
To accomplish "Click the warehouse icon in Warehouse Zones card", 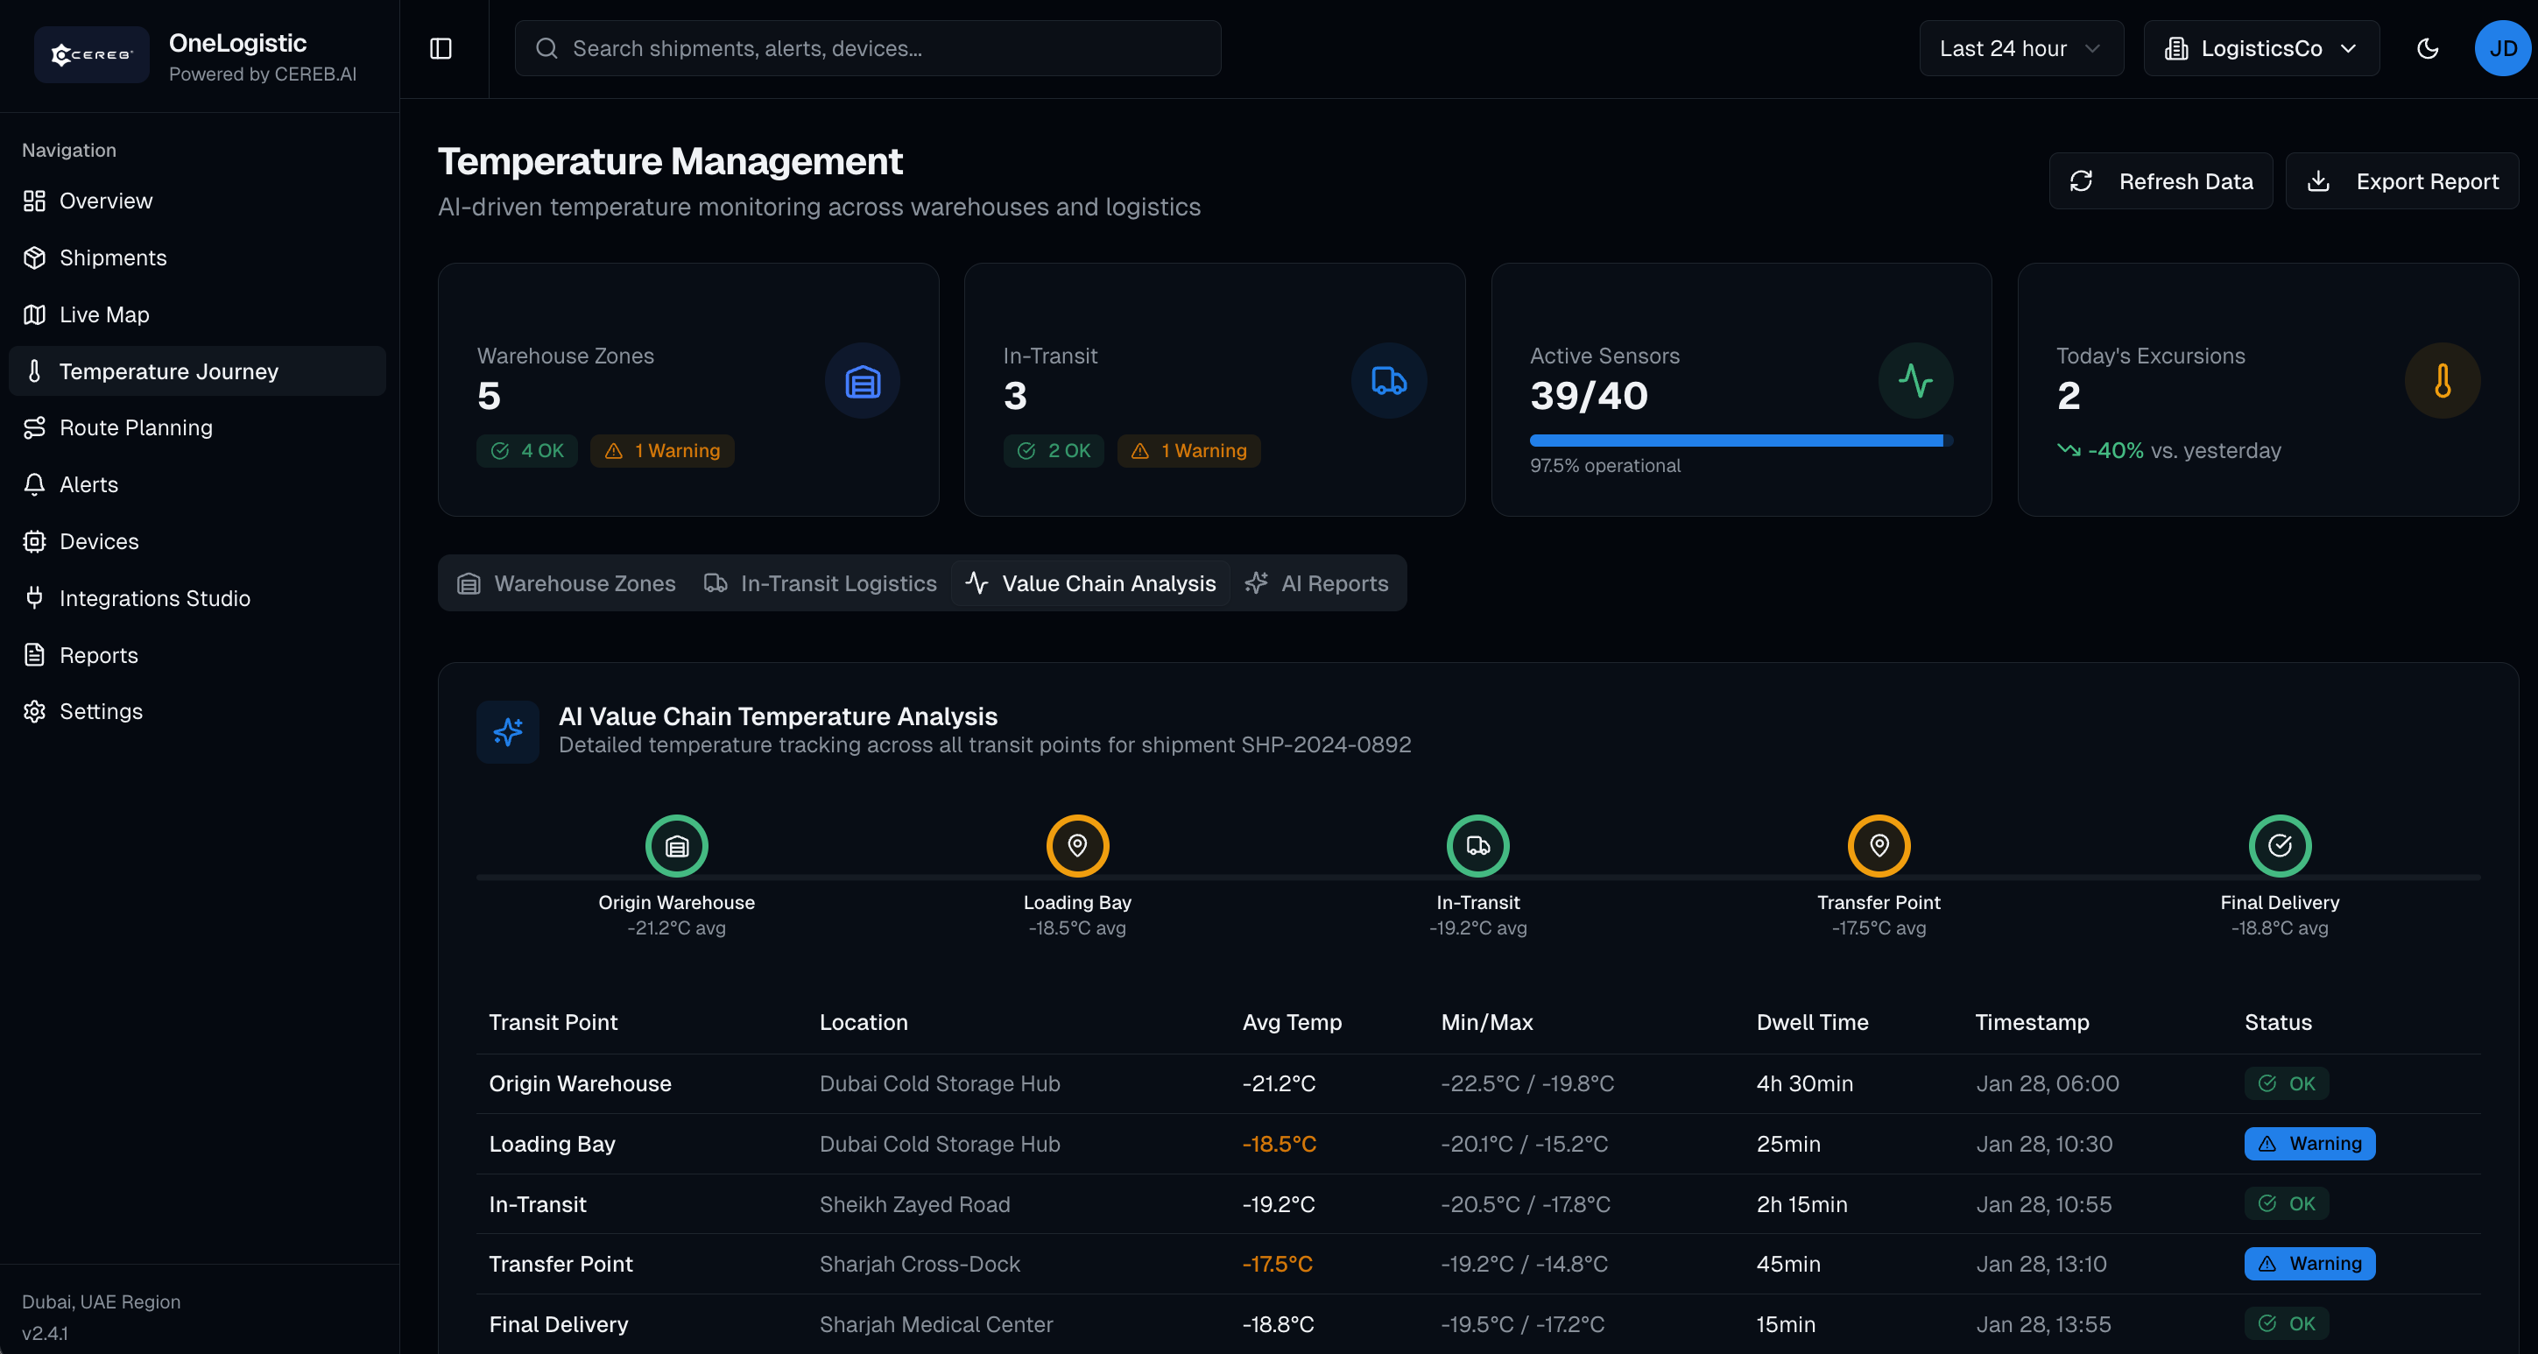I will click(x=862, y=380).
